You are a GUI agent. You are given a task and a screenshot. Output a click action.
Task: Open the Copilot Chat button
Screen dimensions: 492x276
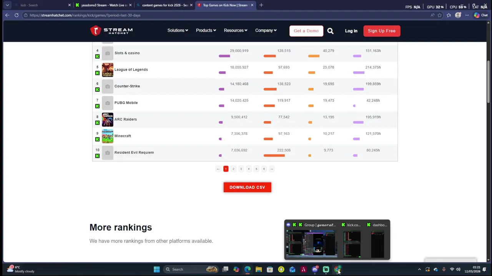(x=481, y=15)
